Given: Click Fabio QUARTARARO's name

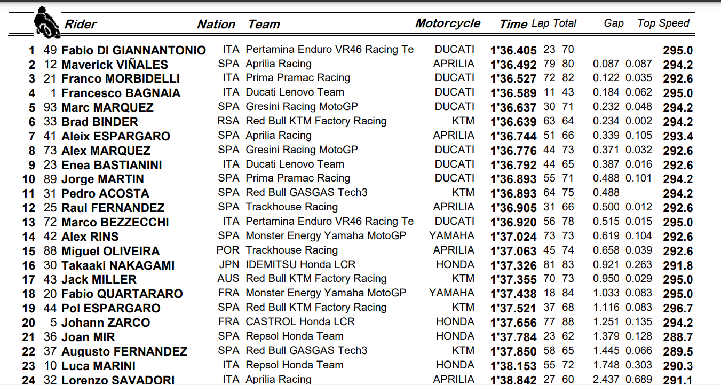Looking at the screenshot, I should (x=122, y=294).
